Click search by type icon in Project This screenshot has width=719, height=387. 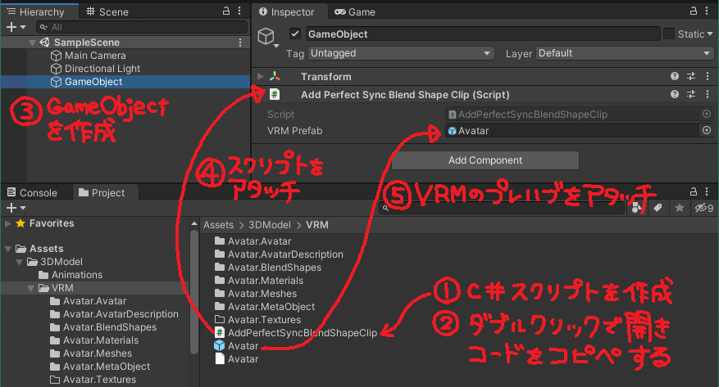tap(636, 209)
